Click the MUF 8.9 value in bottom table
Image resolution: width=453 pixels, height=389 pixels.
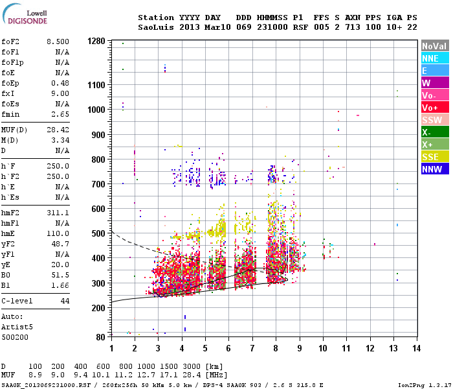pyautogui.click(x=35, y=375)
